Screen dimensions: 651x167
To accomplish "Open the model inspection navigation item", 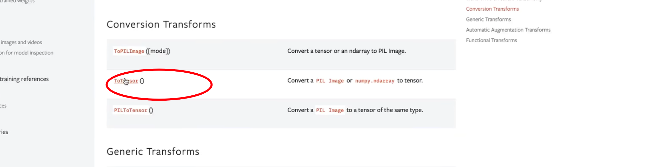I will pyautogui.click(x=26, y=53).
